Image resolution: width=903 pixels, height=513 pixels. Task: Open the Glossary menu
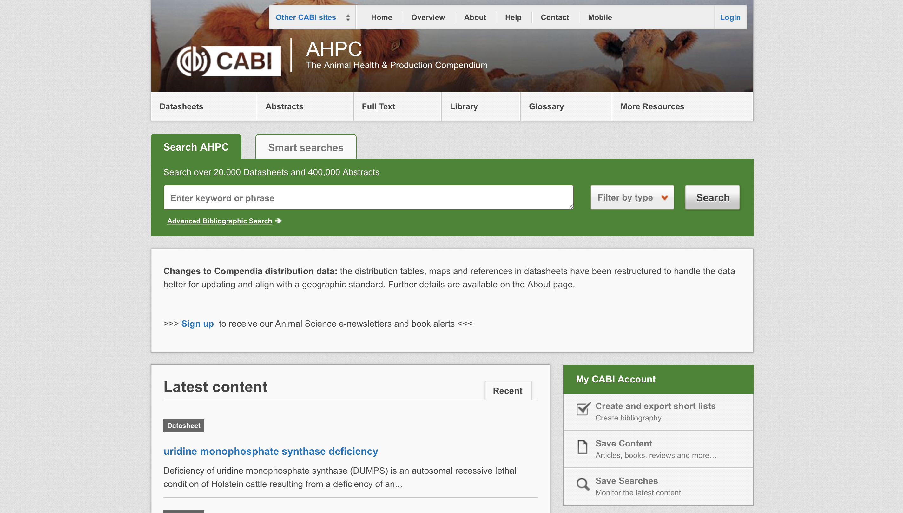tap(566, 106)
